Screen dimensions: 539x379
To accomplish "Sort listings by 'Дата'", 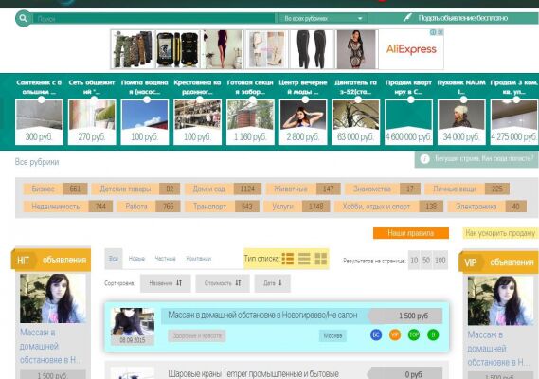I will [272, 283].
